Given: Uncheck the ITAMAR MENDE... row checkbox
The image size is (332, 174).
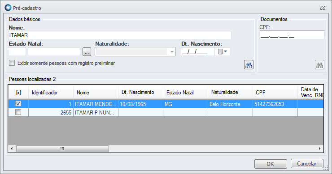Looking at the screenshot, I should [18, 104].
